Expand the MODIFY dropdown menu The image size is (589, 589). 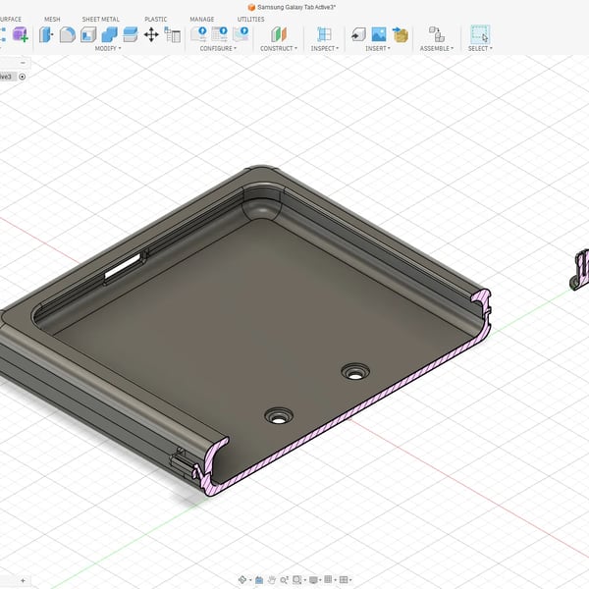[108, 48]
